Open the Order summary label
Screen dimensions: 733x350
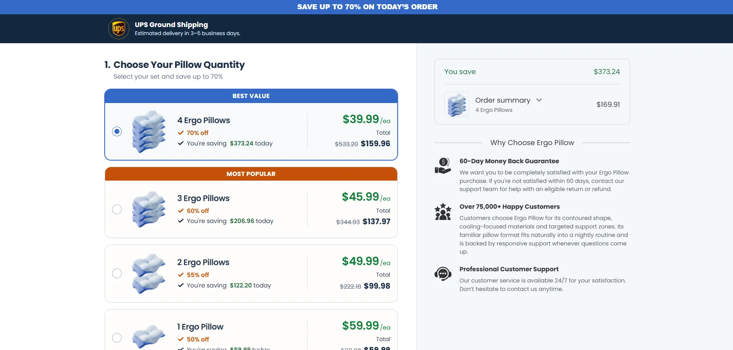pyautogui.click(x=503, y=100)
